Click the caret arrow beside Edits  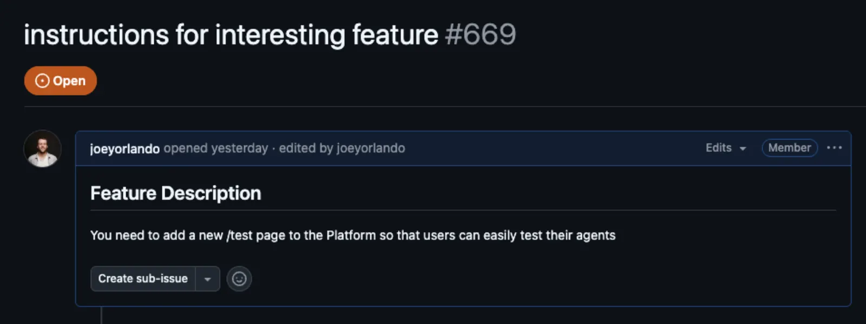[x=743, y=148]
